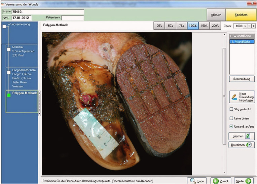Toggle the Umrand. an/aus checkbox
The image size is (257, 184).
231,126
